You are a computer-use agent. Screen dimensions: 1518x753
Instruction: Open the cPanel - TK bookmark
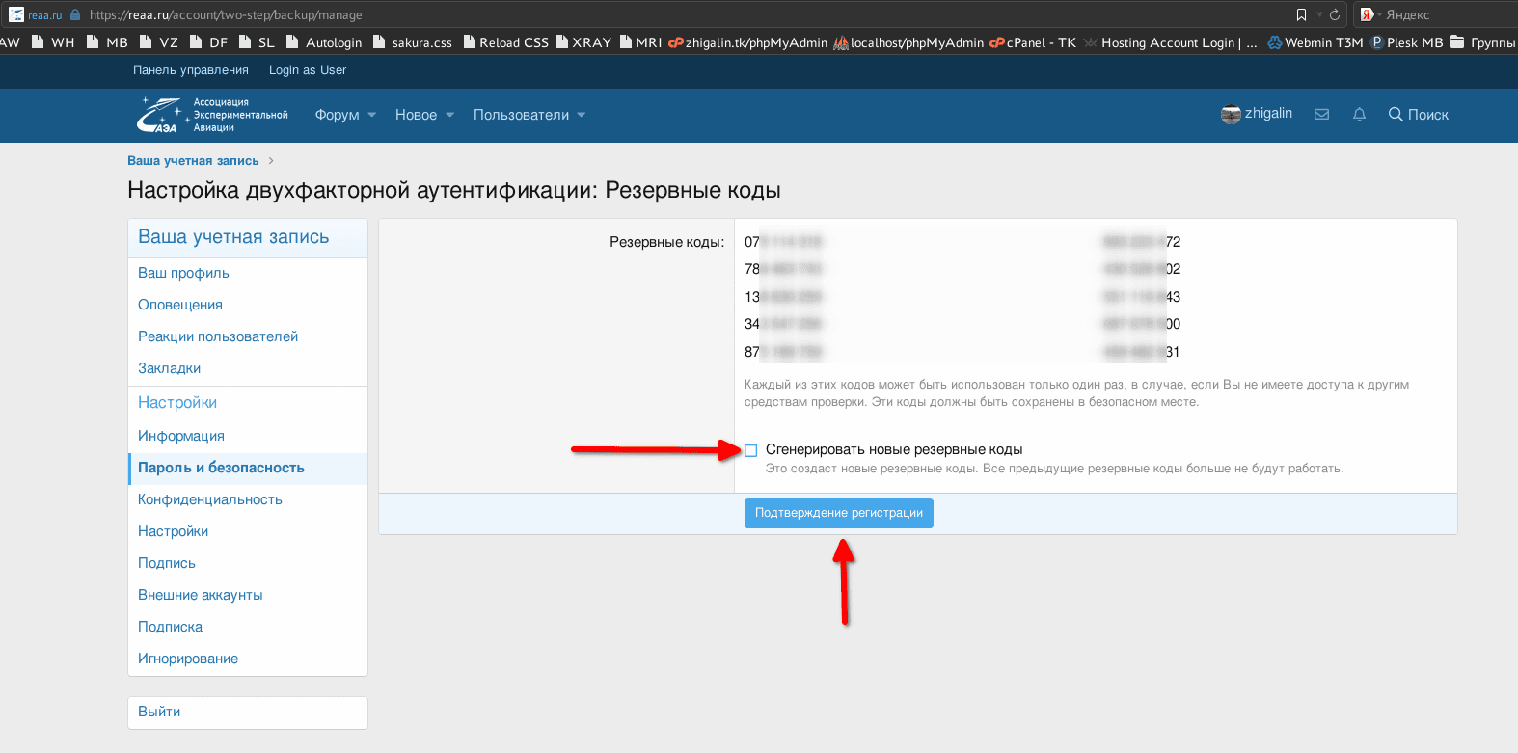[1033, 42]
